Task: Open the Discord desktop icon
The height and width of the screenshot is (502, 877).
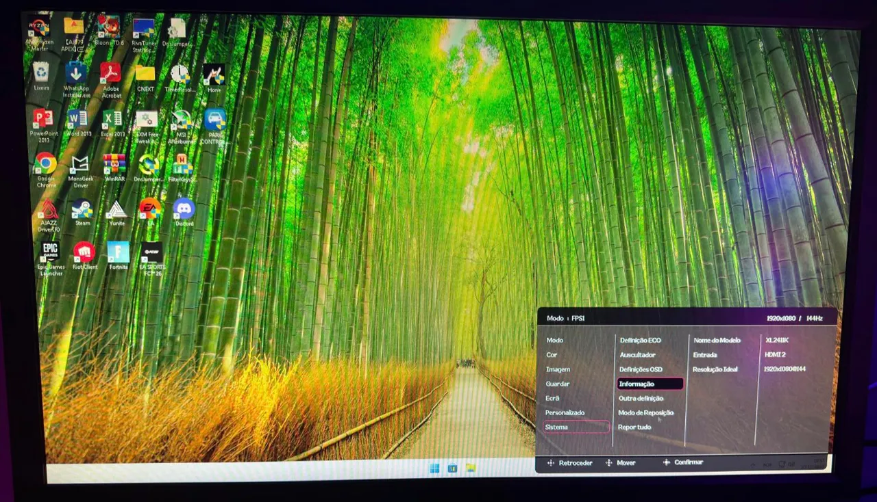Action: 184,208
